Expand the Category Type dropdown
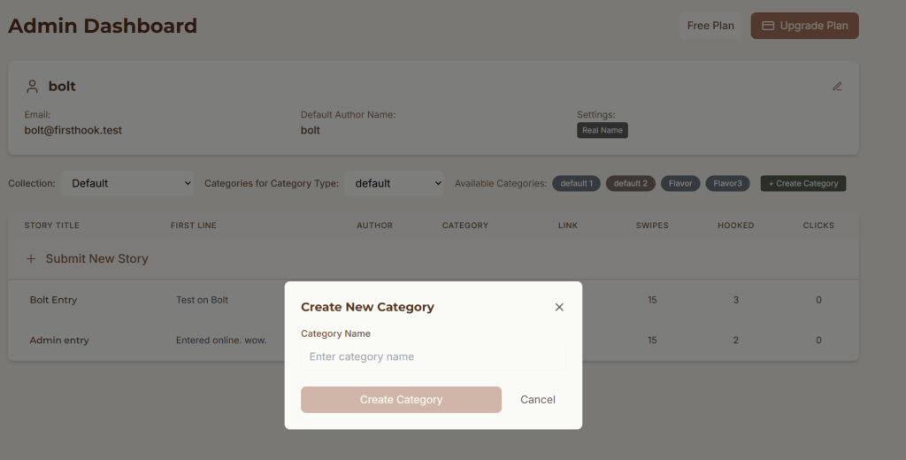 point(394,183)
